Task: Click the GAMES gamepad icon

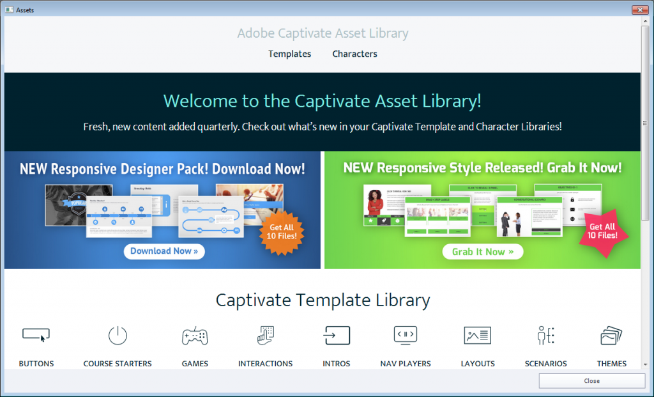Action: (195, 335)
